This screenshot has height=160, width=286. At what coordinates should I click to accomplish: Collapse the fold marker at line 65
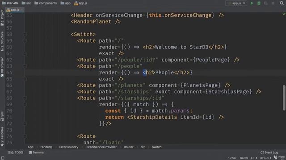pyautogui.click(x=25, y=79)
